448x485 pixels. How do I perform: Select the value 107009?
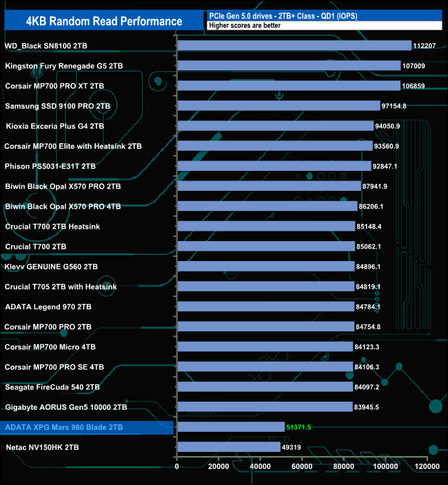[414, 66]
